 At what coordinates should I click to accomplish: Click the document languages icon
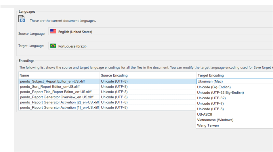coord(22,19)
